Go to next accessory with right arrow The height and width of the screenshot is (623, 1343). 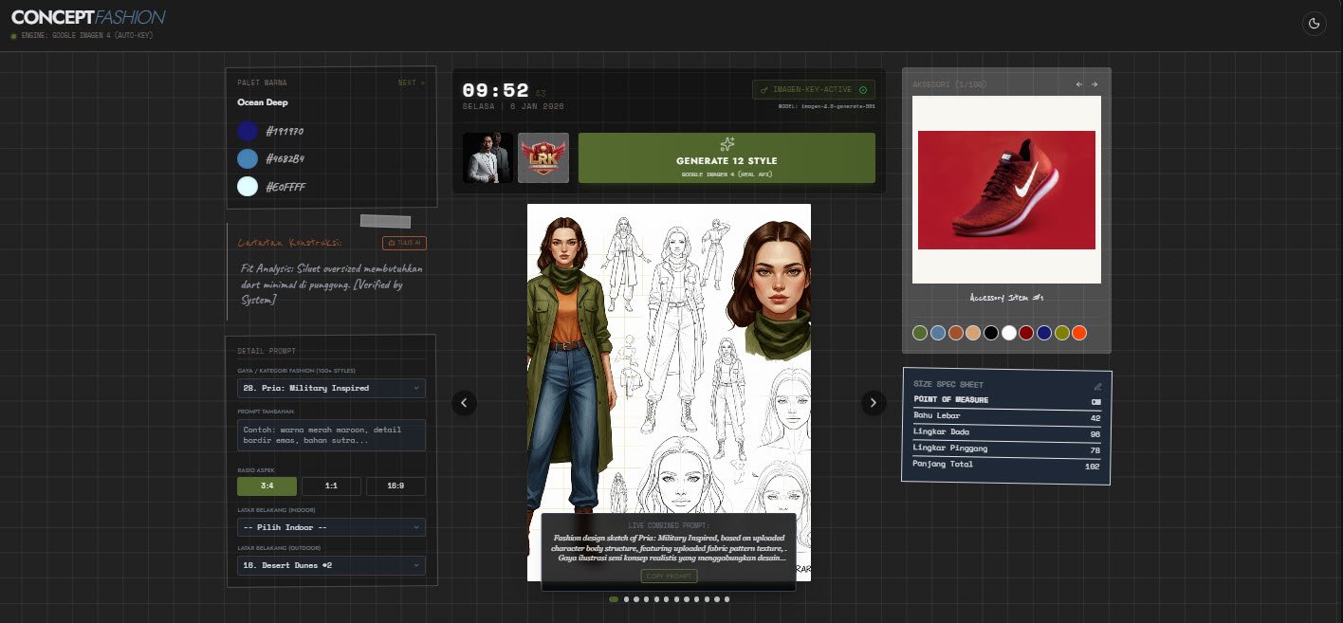(1094, 84)
